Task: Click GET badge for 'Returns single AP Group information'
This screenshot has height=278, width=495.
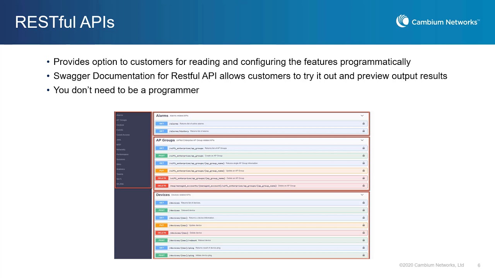Action: click(x=162, y=163)
